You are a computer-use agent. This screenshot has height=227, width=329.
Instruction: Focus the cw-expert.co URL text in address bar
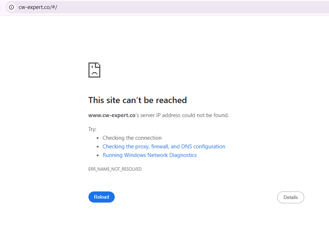tap(38, 7)
